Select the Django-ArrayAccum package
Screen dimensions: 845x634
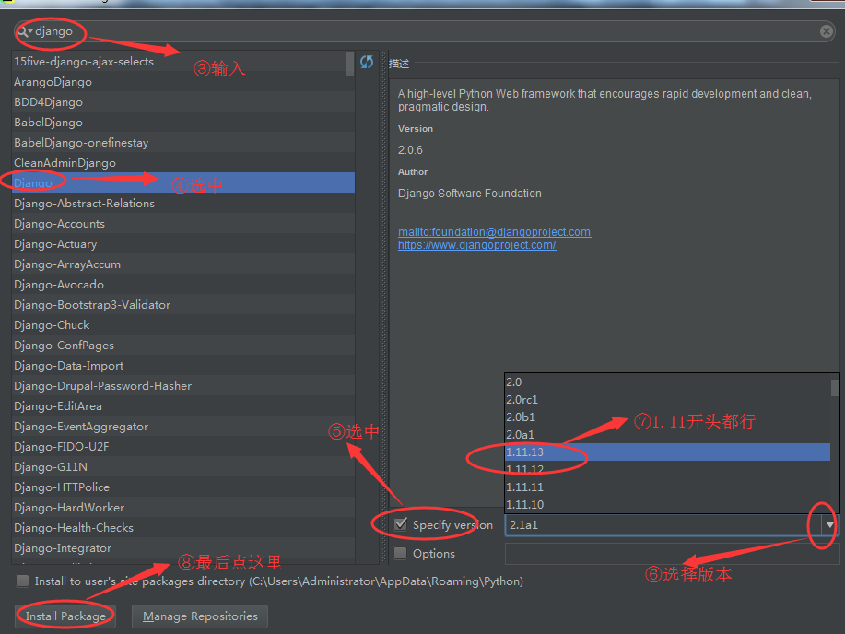(183, 264)
